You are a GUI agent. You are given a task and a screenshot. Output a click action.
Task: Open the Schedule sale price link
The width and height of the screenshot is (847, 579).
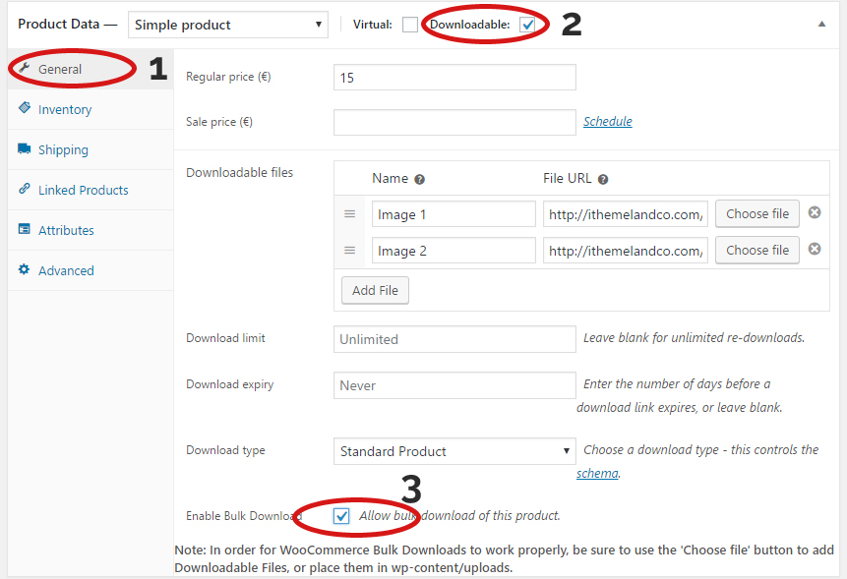pos(607,122)
